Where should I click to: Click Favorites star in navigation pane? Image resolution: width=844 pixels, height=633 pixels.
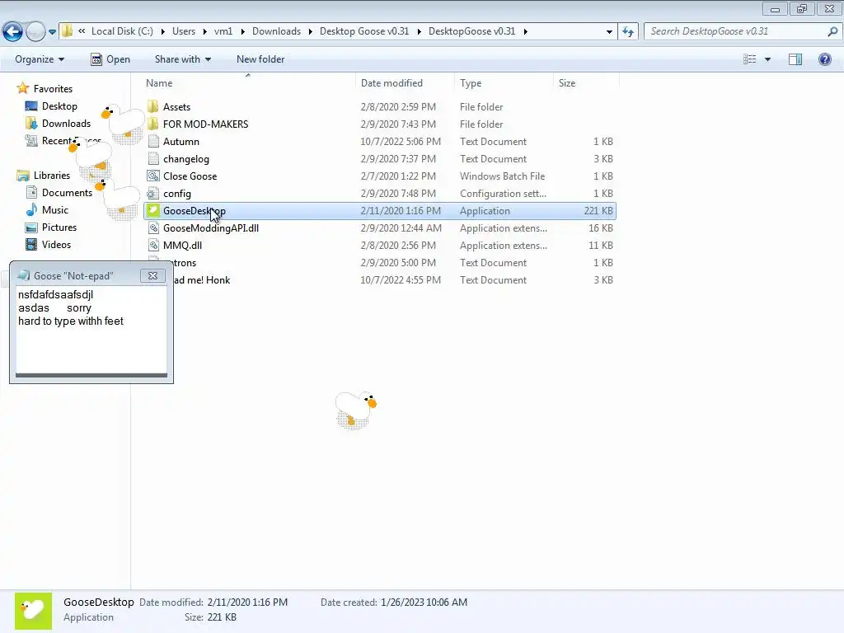pyautogui.click(x=22, y=88)
